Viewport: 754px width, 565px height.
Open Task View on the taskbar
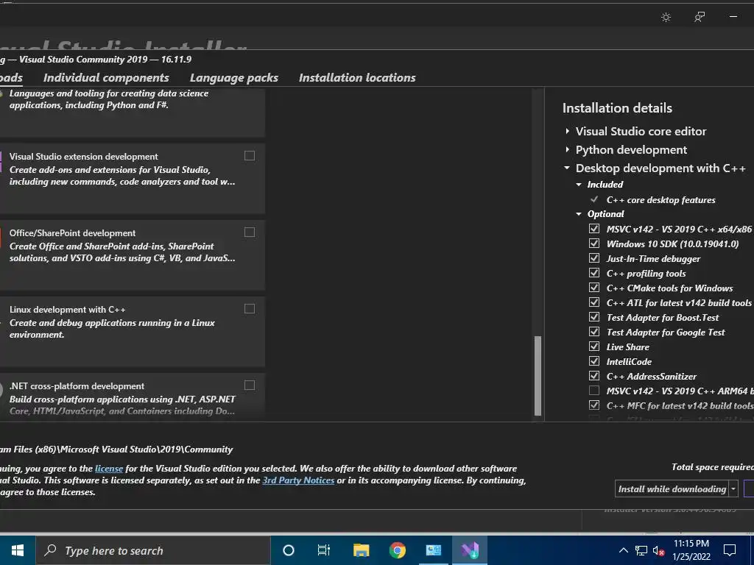[x=324, y=550]
